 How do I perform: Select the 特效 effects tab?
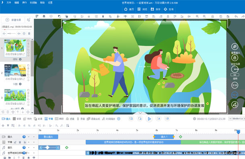pyautogui.click(x=27, y=119)
